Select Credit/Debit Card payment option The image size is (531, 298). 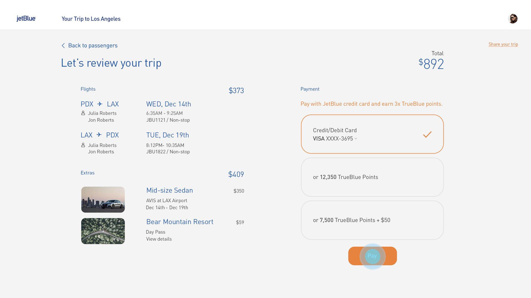pos(372,134)
